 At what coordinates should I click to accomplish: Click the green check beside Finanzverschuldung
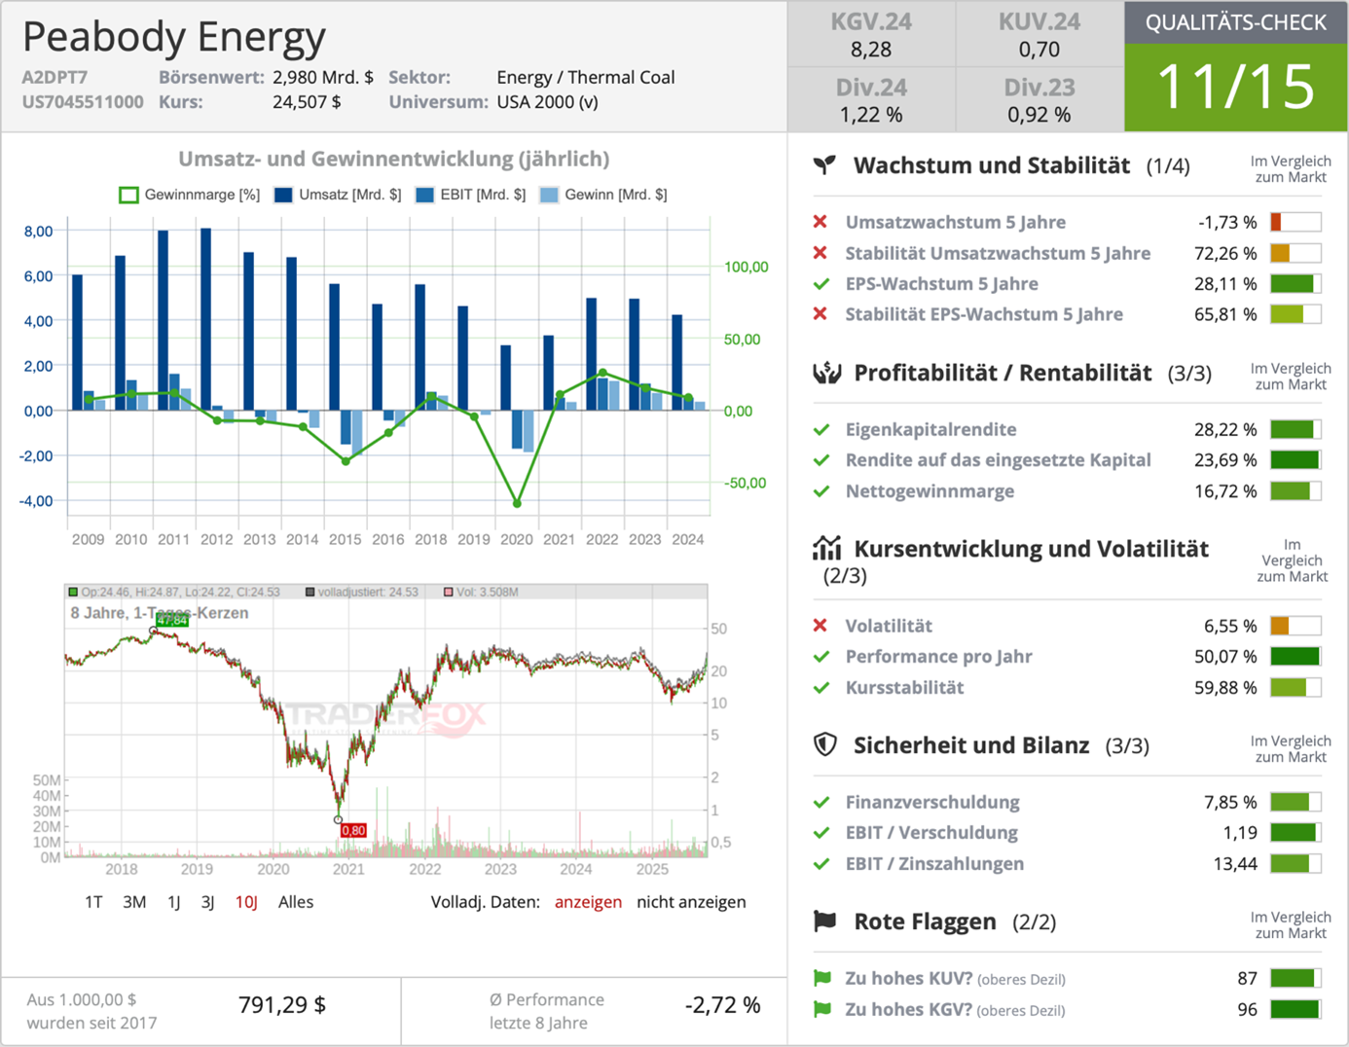click(821, 803)
